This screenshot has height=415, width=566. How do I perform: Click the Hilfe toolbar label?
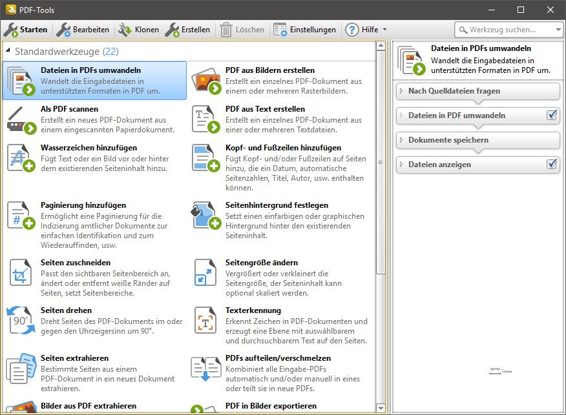pos(370,30)
